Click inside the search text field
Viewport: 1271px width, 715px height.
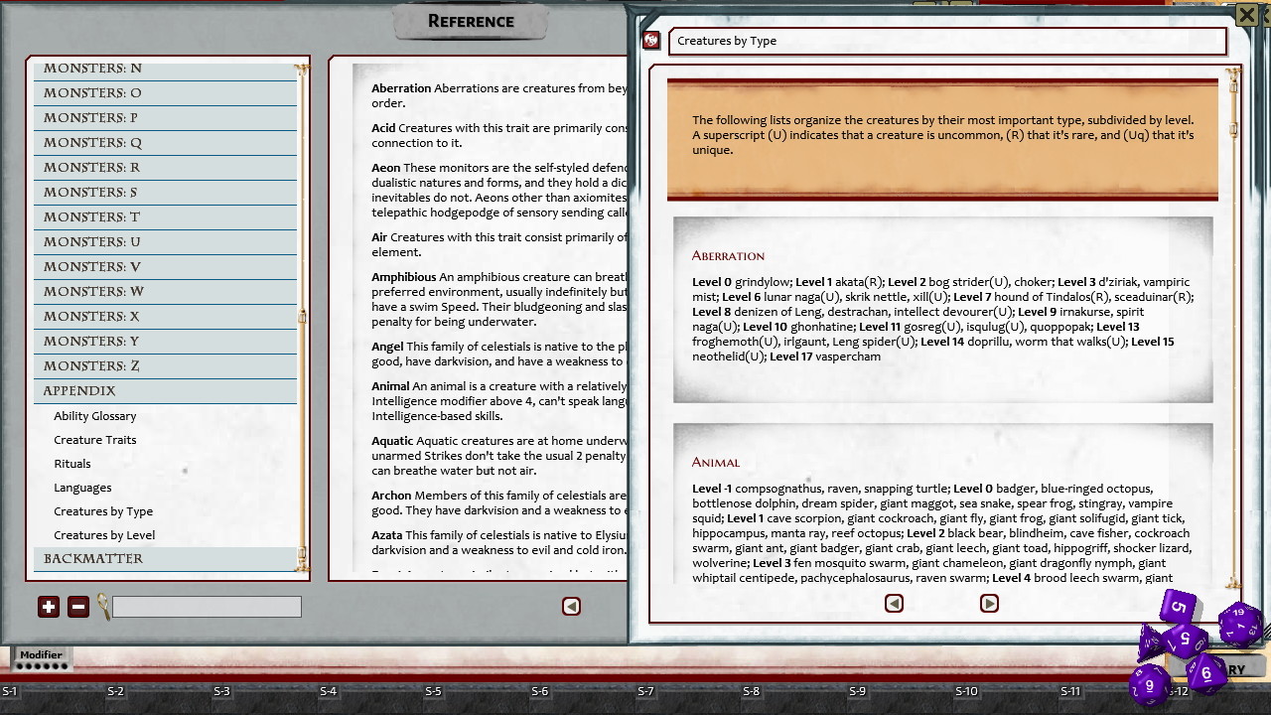coord(207,606)
